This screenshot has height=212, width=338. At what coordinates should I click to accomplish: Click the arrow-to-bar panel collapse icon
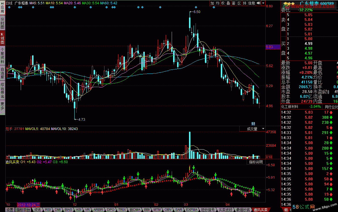tap(259, 3)
